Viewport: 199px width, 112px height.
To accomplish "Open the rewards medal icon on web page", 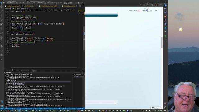I will pyautogui.click(x=147, y=10).
